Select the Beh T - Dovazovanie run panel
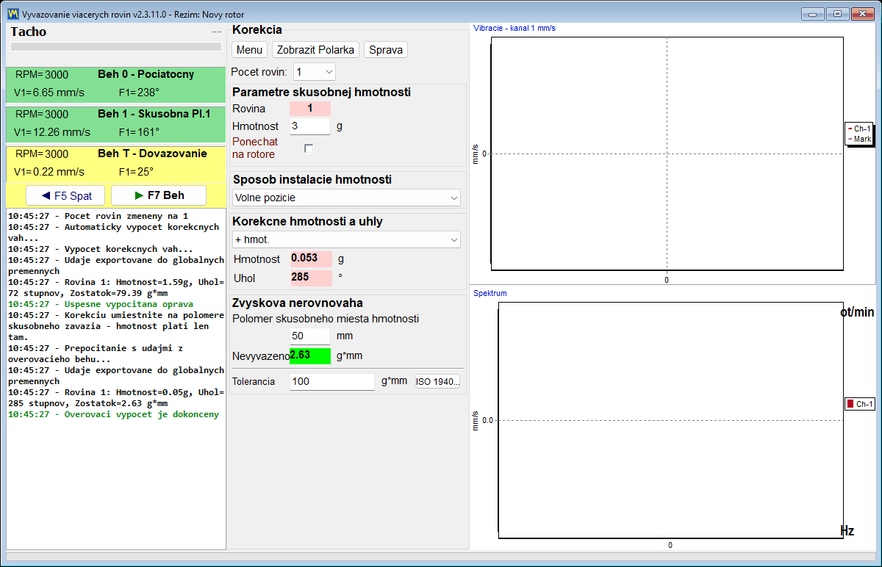Screen dimensions: 882x567 [115, 165]
